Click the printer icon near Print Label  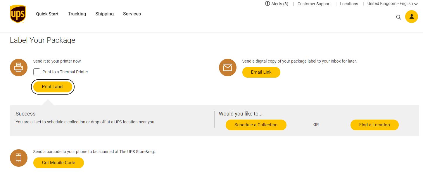tap(18, 67)
